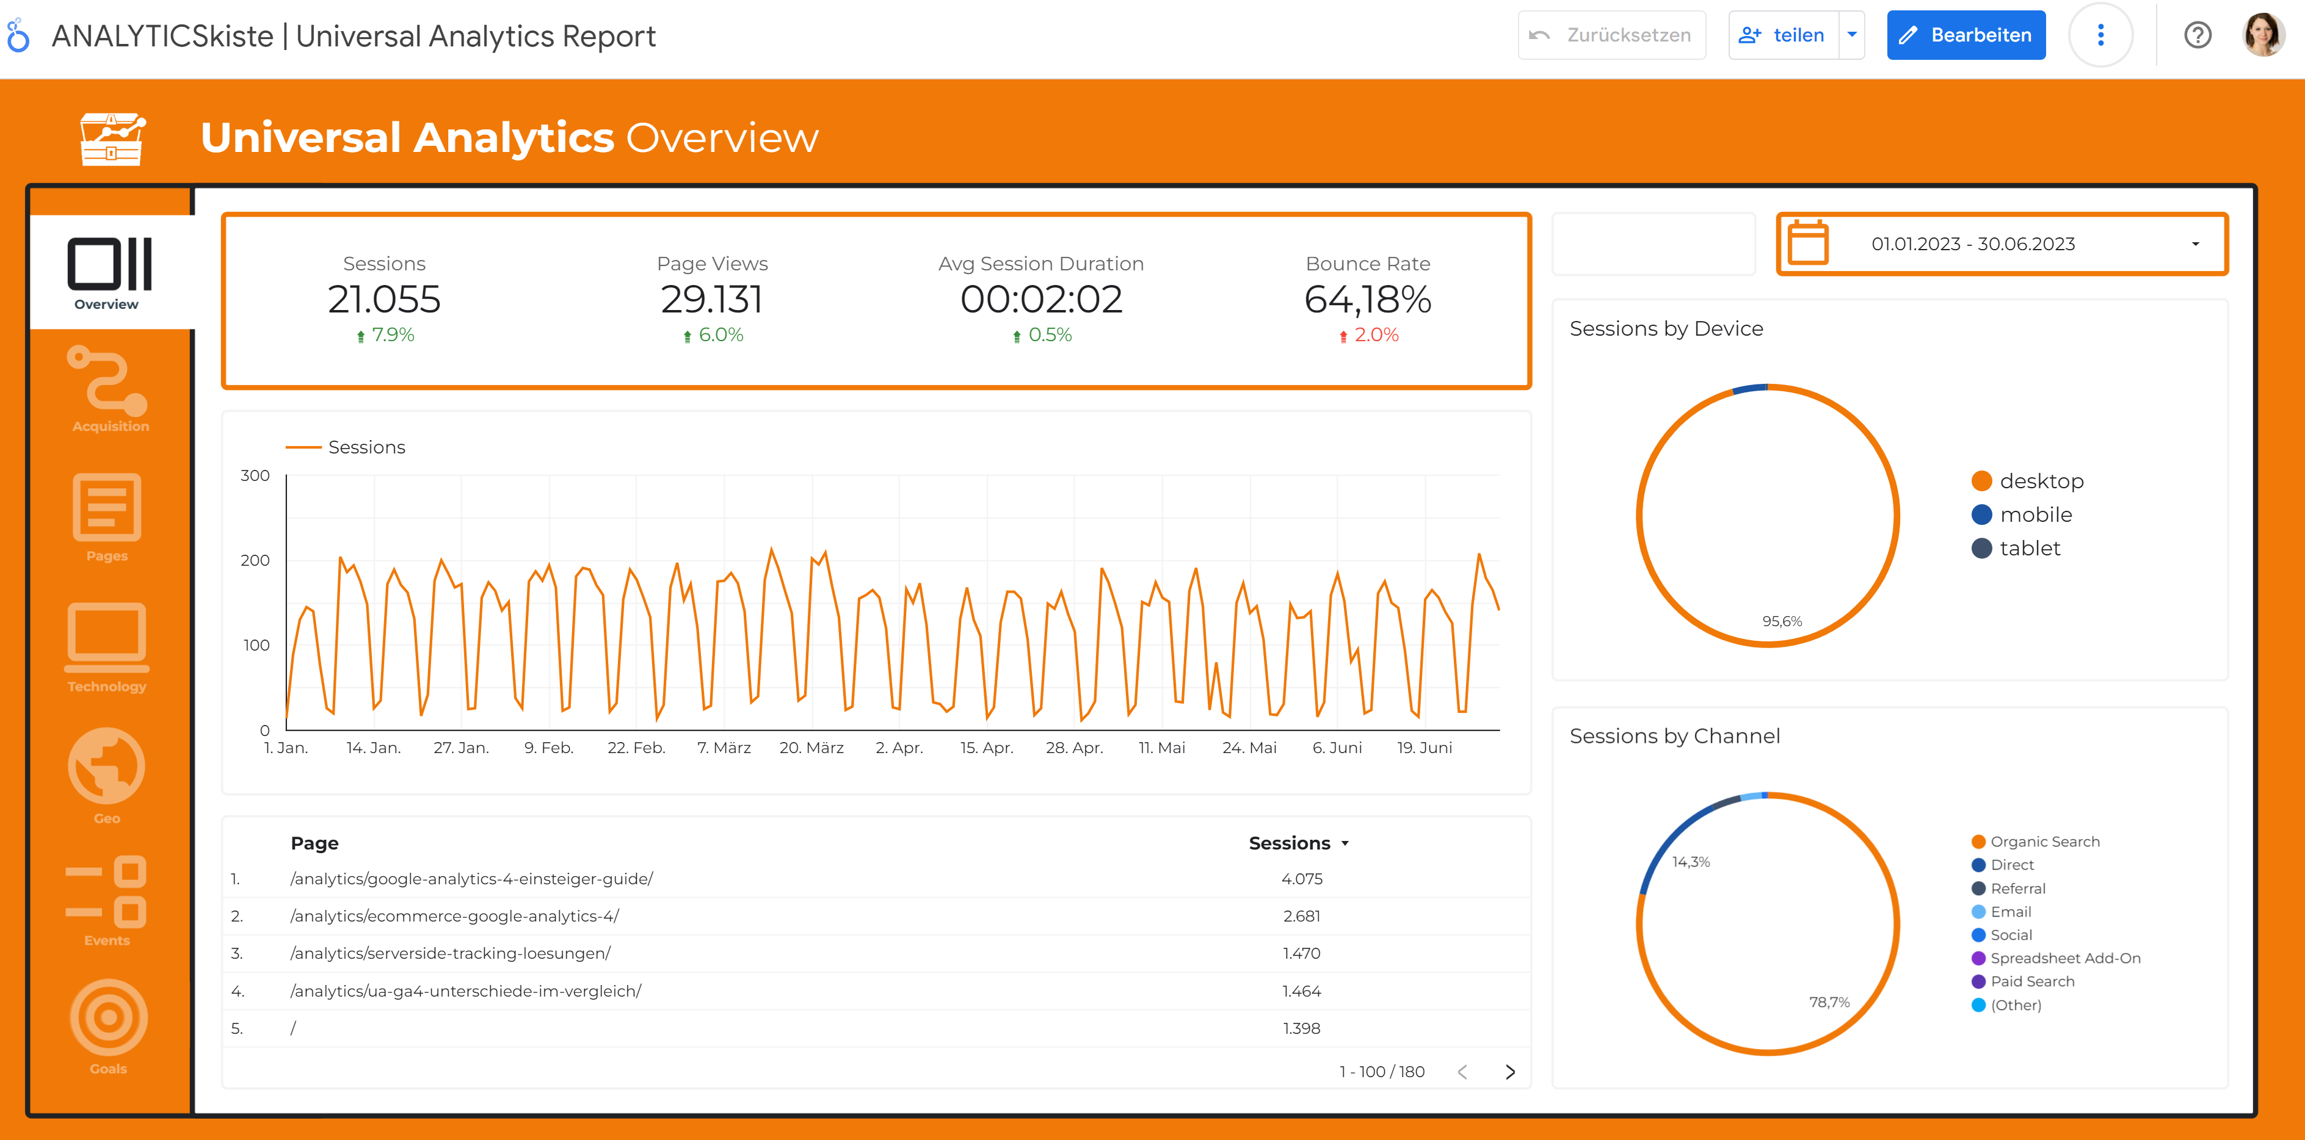Screen dimensions: 2305x1140
Task: Click the Bearbeiten button
Action: pos(1966,35)
